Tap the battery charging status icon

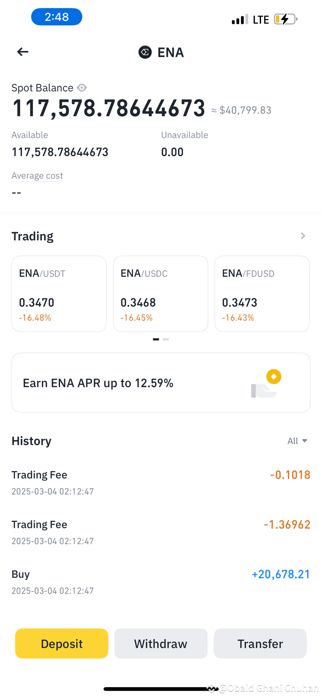(x=285, y=19)
